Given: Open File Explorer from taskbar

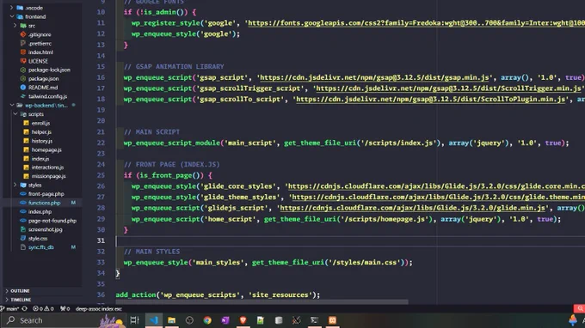Looking at the screenshot, I should [171, 320].
